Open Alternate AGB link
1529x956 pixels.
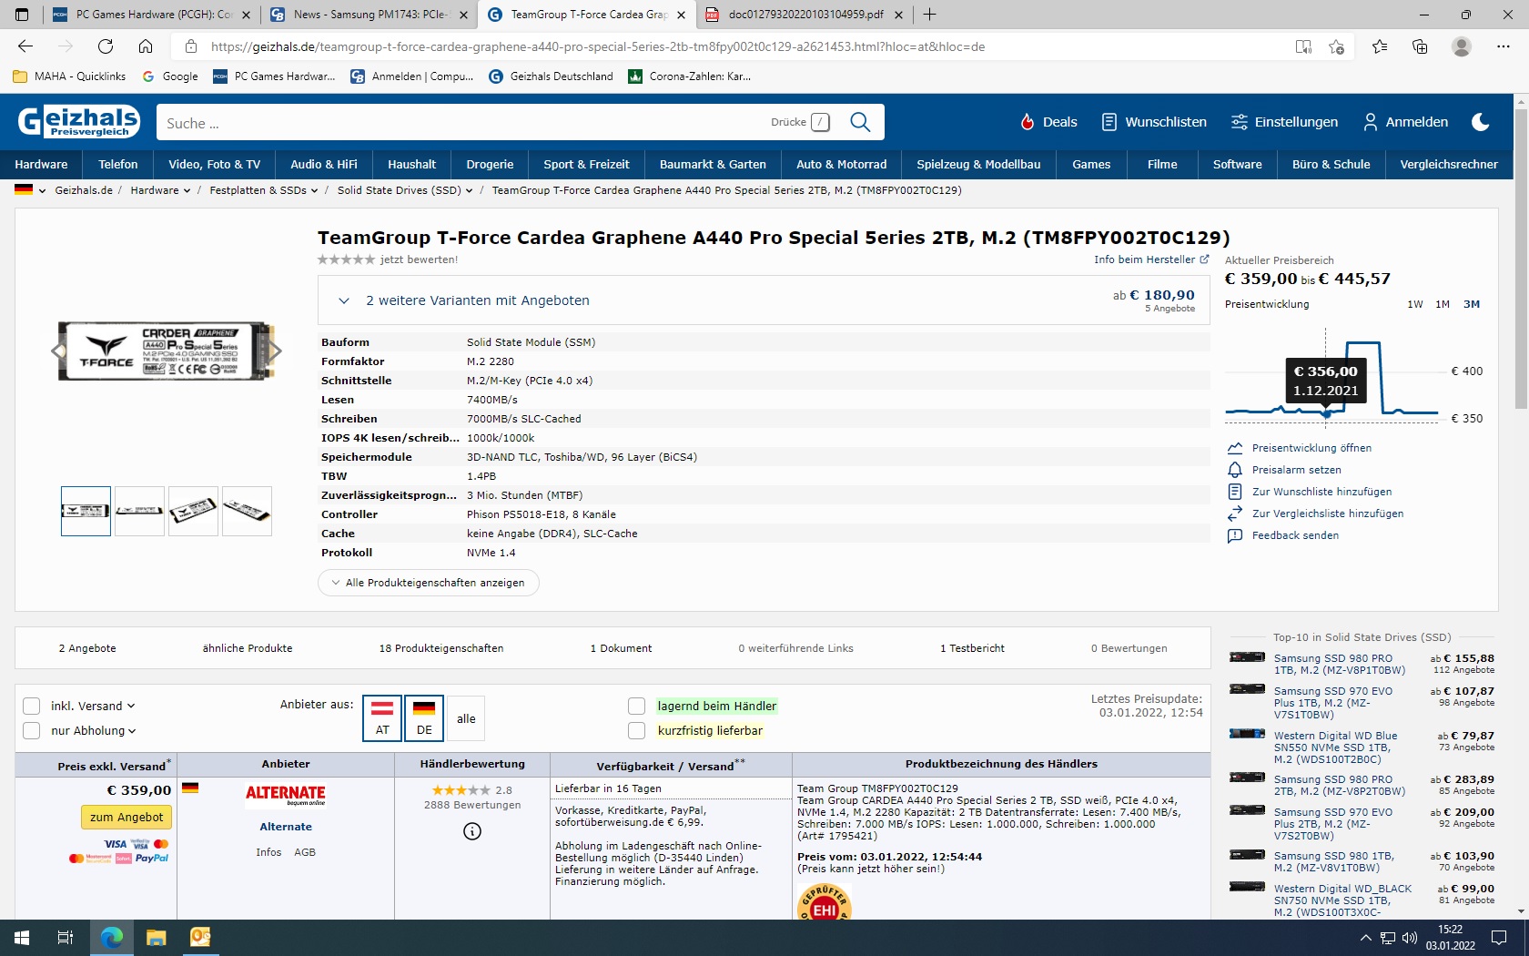tap(305, 852)
